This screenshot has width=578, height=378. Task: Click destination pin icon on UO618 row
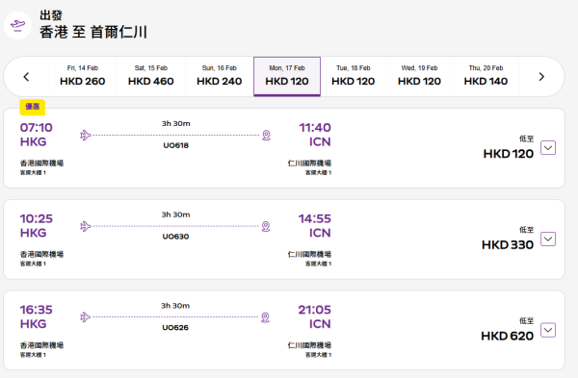pyautogui.click(x=266, y=135)
